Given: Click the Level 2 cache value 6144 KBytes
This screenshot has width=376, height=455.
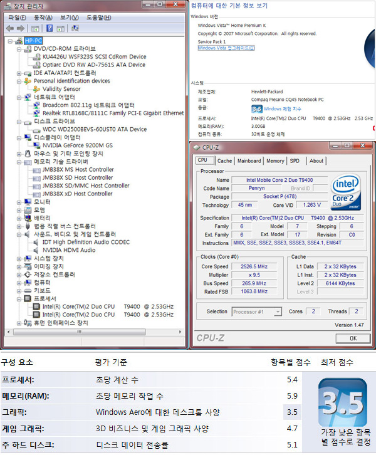Looking at the screenshot, I should (340, 283).
